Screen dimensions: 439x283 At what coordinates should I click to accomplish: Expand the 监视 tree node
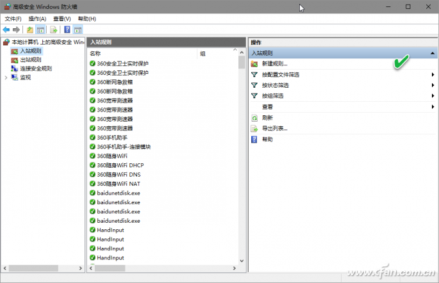coord(6,77)
